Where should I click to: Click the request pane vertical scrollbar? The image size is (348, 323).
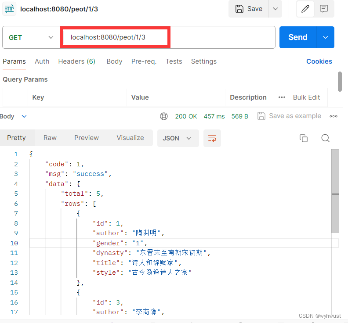click(340, 81)
